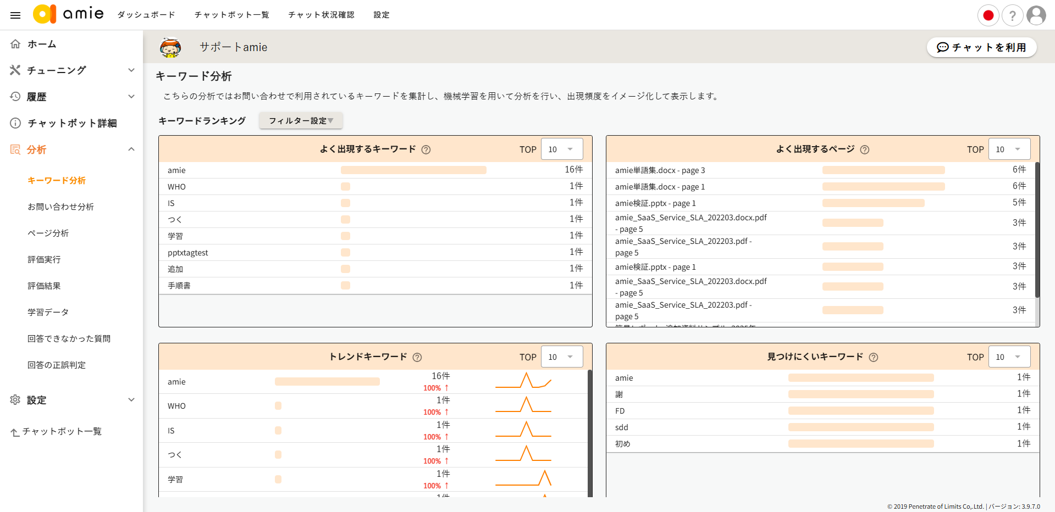This screenshot has width=1055, height=512.
Task: Click help icon beside トレンドキーワード
Action: pos(417,357)
